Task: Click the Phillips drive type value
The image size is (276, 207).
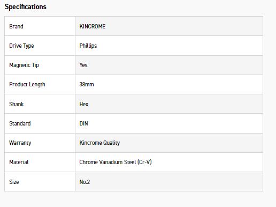Action: (x=88, y=46)
